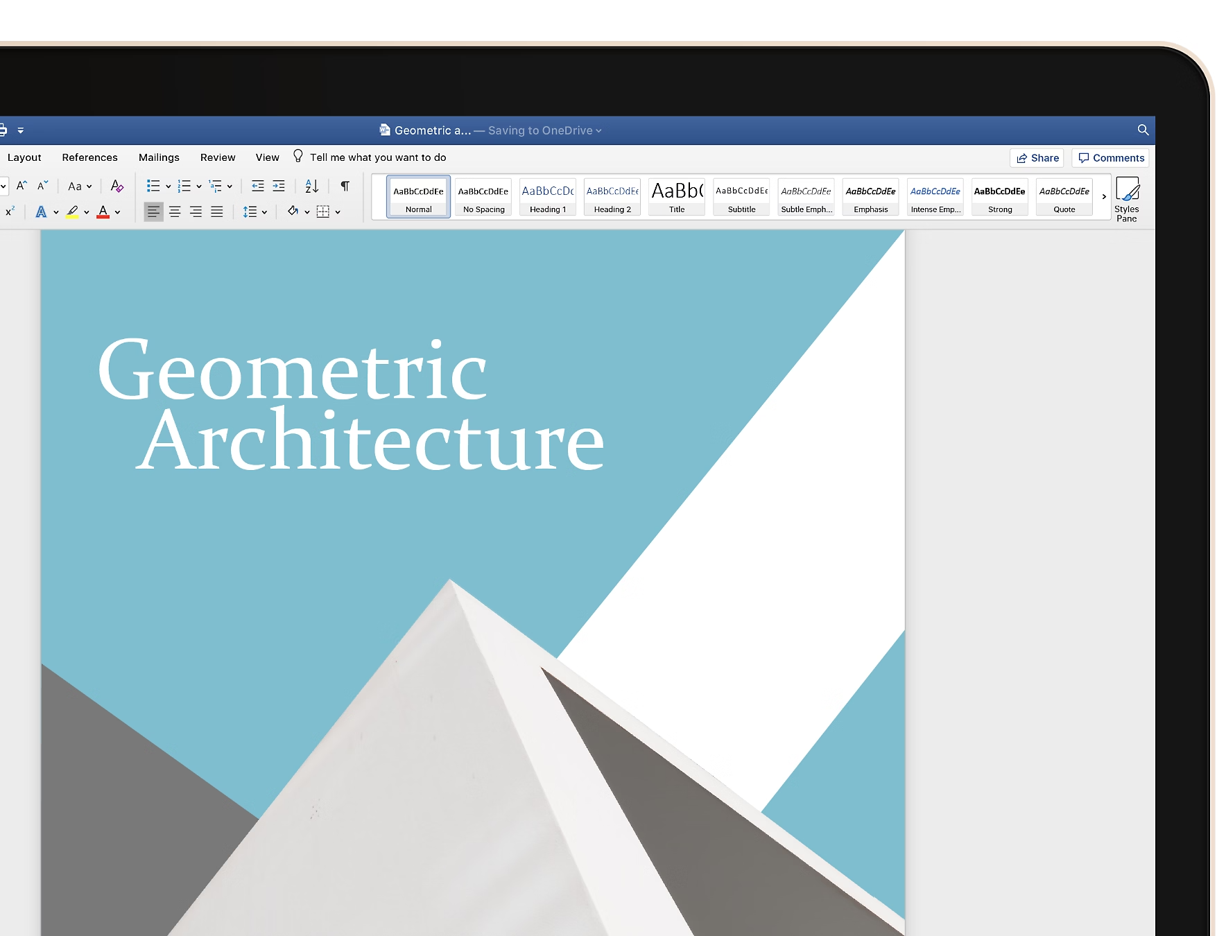This screenshot has width=1226, height=936.
Task: Click the search magnifier in the title bar
Action: click(x=1143, y=130)
